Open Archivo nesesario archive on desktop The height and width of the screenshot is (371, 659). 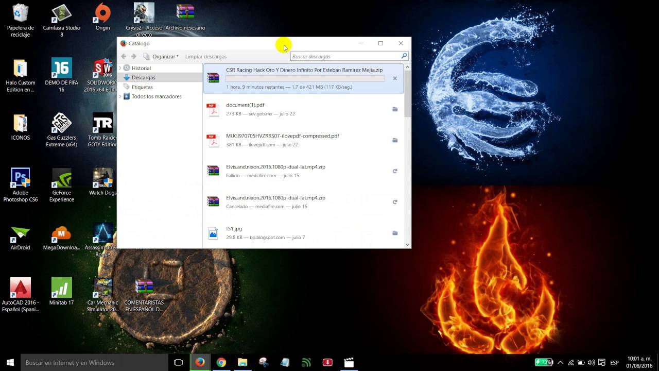(185, 17)
